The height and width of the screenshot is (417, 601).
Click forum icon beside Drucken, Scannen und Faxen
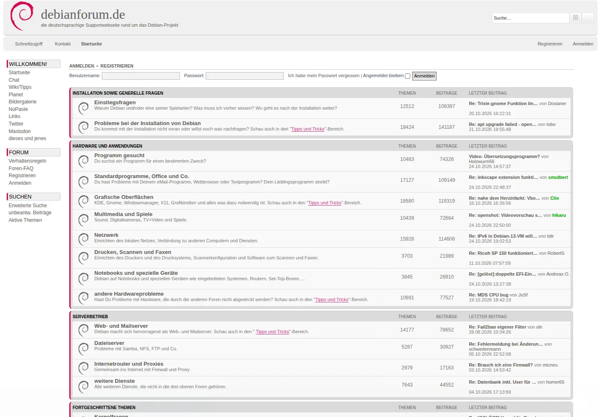coord(83,258)
